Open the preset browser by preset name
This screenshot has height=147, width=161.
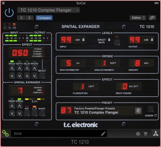96,113
